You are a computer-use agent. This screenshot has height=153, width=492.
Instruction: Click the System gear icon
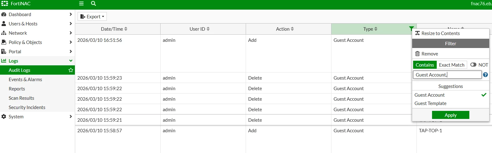point(4,116)
